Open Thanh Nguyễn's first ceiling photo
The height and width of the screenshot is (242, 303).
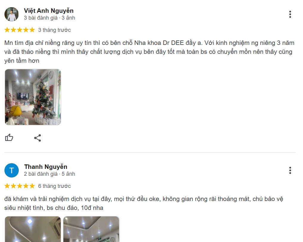pyautogui.click(x=33, y=229)
